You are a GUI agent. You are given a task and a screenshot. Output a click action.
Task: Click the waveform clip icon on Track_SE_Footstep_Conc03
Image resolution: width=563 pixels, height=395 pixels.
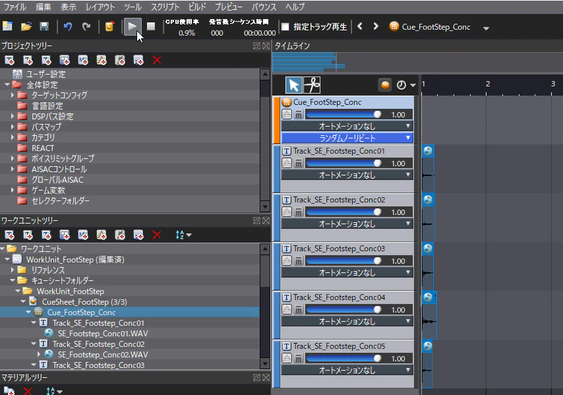(428, 249)
